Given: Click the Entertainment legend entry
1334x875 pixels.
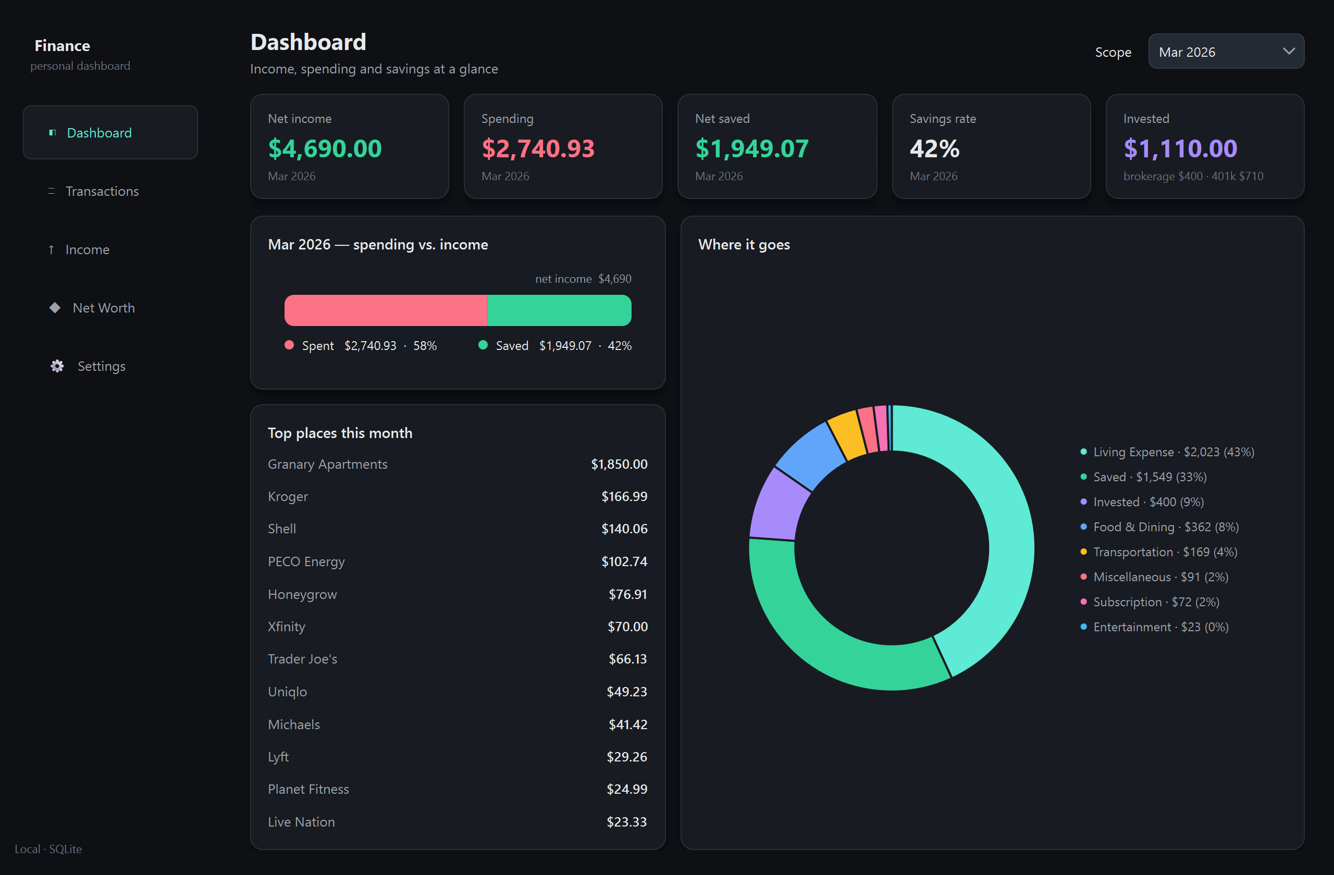Looking at the screenshot, I should coord(1154,626).
